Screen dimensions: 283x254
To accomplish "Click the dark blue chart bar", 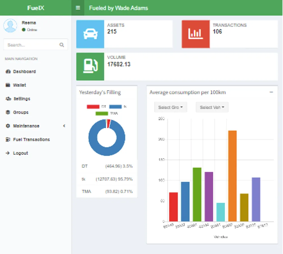I will click(x=185, y=202).
